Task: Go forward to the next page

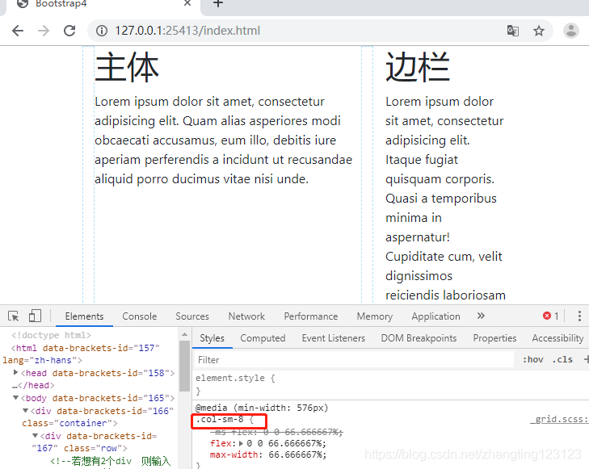Action: (44, 31)
